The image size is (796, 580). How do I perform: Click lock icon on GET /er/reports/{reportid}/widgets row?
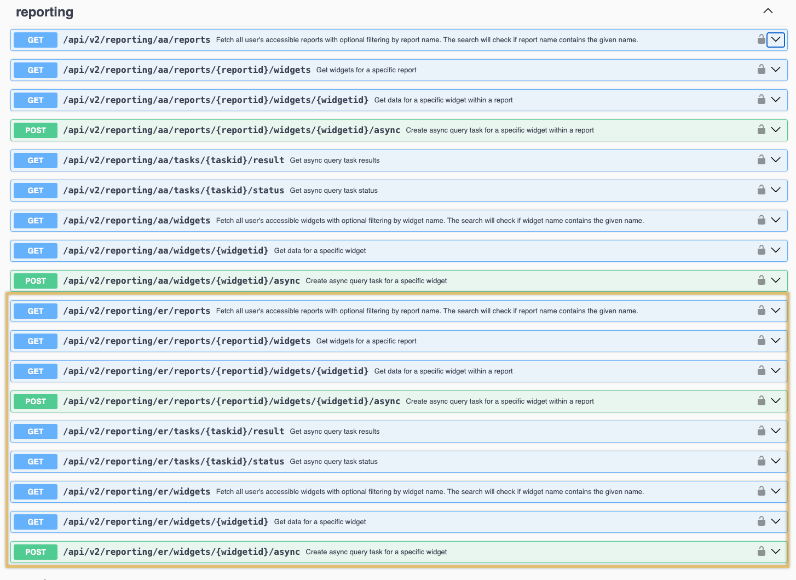tap(761, 341)
